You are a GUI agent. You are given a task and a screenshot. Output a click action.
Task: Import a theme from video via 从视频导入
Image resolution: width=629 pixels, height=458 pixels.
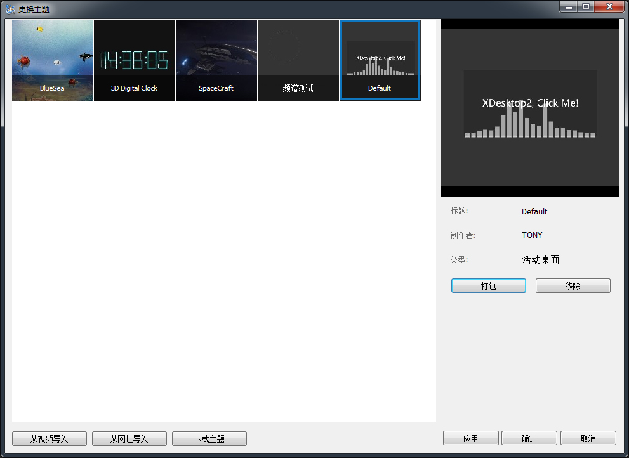[x=49, y=438]
